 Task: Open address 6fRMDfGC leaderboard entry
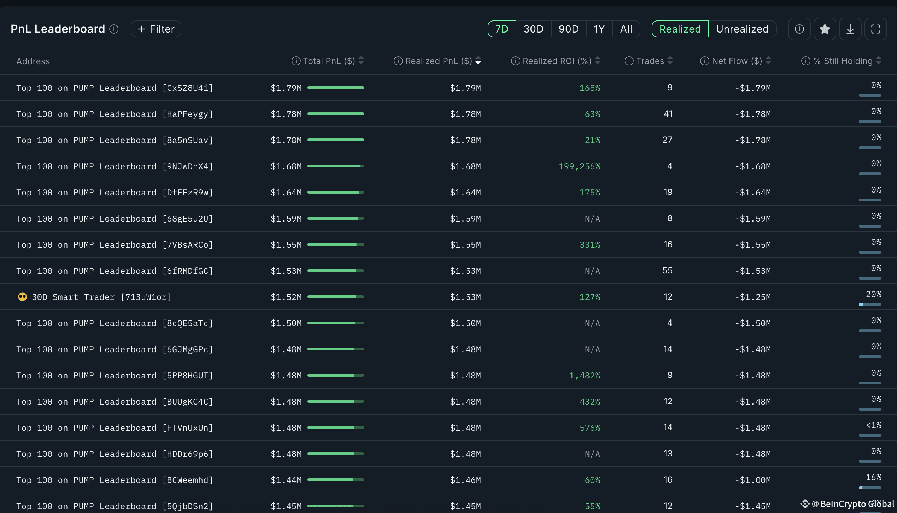[115, 271]
